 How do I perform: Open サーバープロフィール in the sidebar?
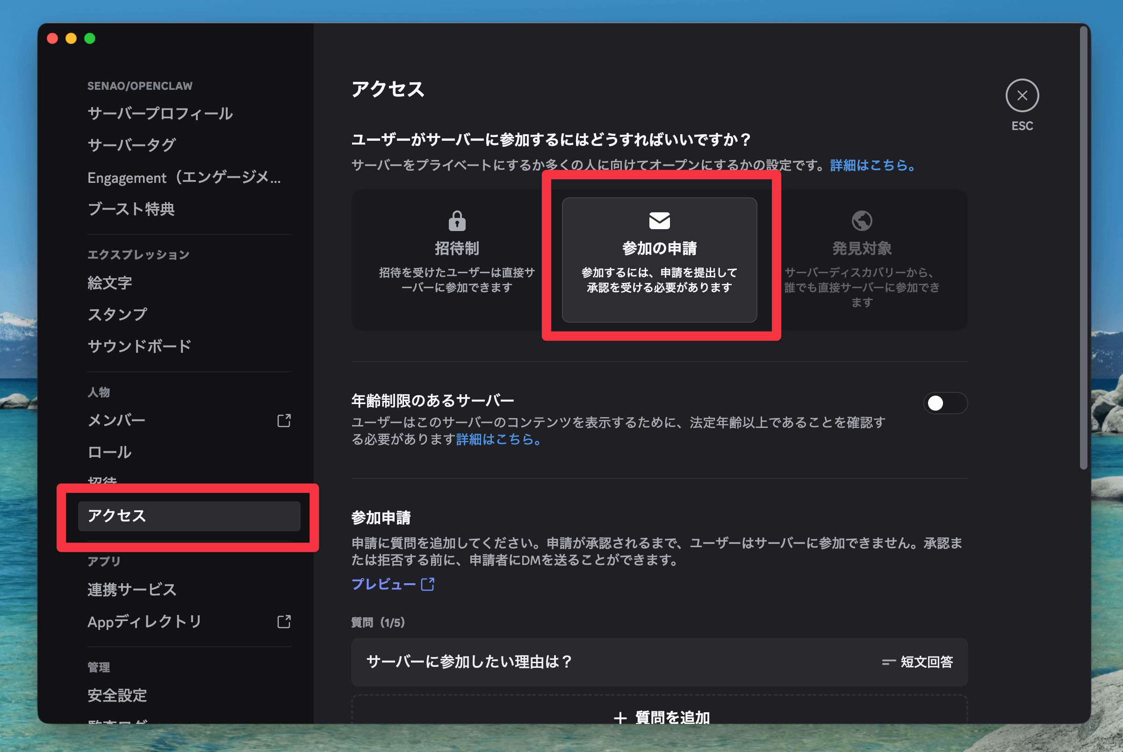coord(160,114)
